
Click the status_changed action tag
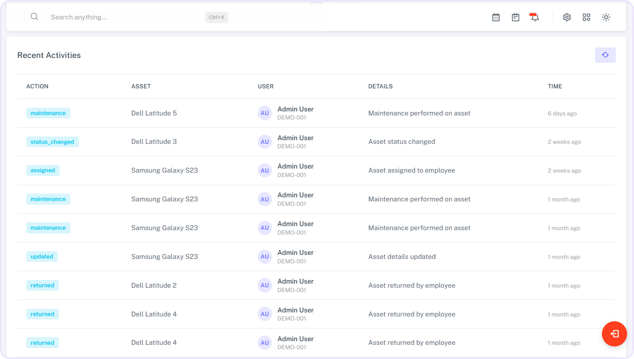pyautogui.click(x=52, y=142)
